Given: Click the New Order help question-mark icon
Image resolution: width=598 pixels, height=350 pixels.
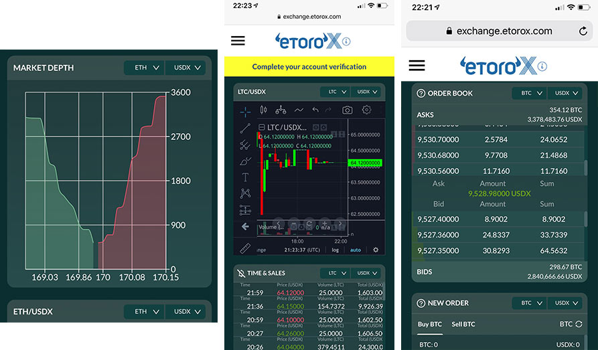Looking at the screenshot, I should pos(421,303).
